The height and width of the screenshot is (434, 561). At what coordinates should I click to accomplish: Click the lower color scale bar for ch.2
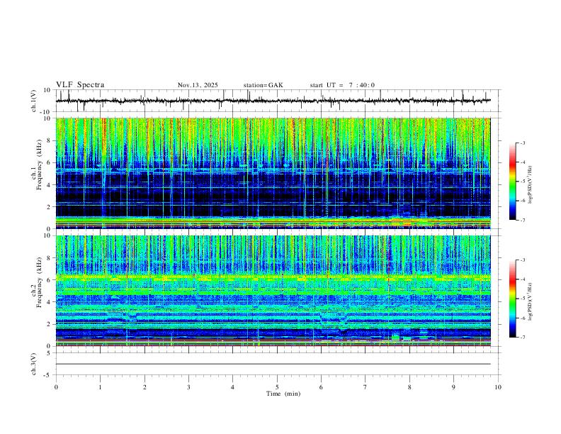513,299
